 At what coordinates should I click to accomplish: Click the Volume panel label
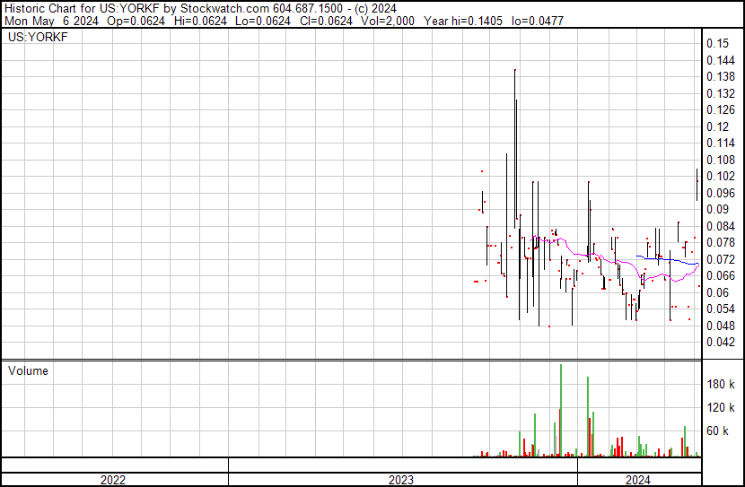[28, 370]
